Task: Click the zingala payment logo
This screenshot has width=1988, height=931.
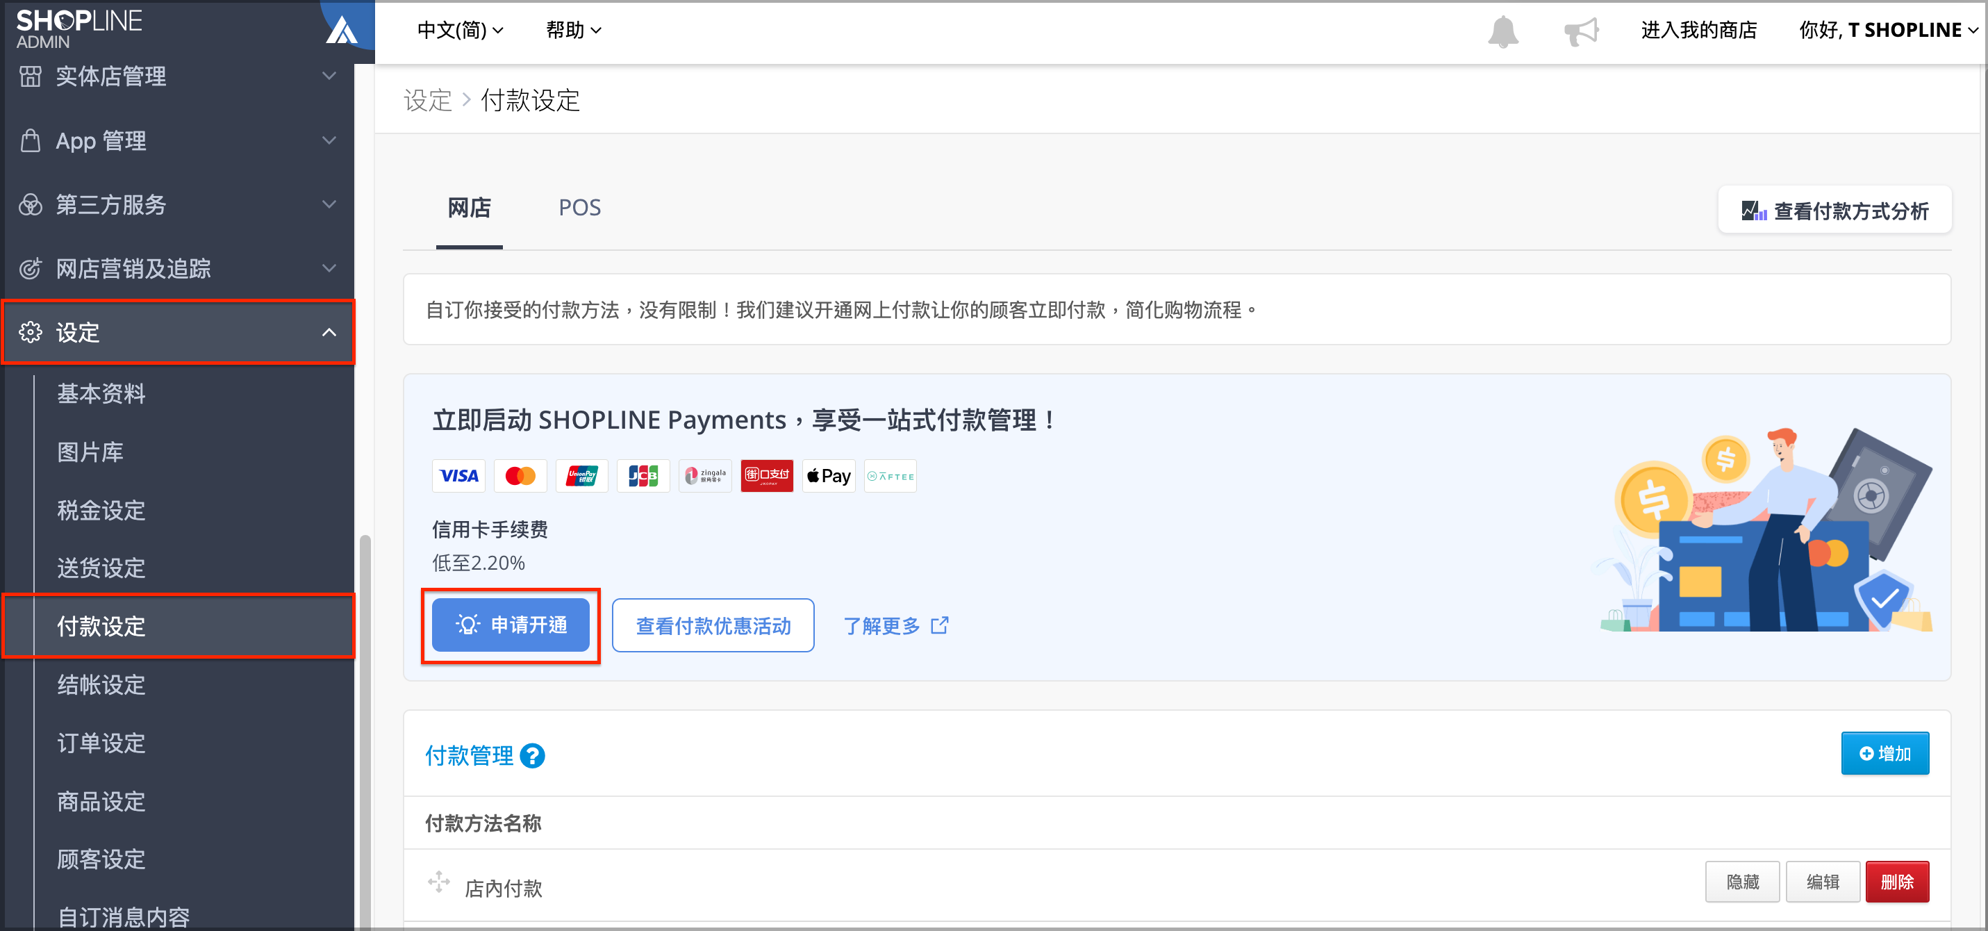Action: [705, 475]
